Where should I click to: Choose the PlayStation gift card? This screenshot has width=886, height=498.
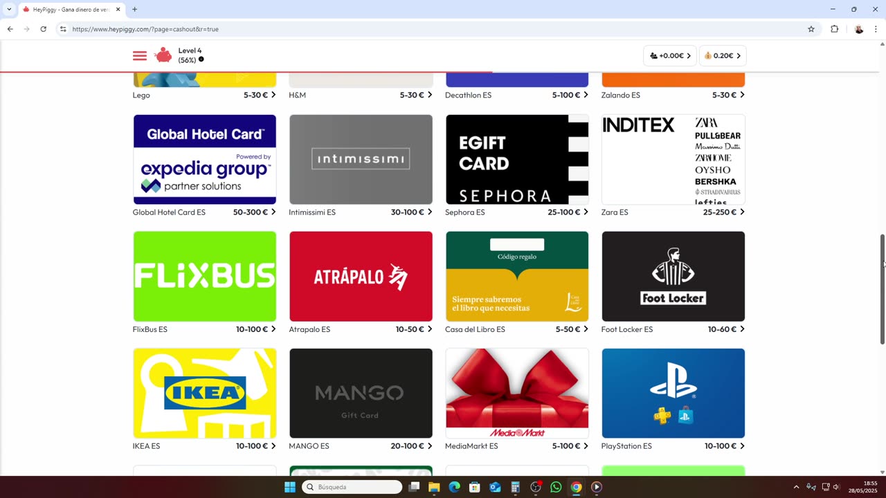[673, 393]
